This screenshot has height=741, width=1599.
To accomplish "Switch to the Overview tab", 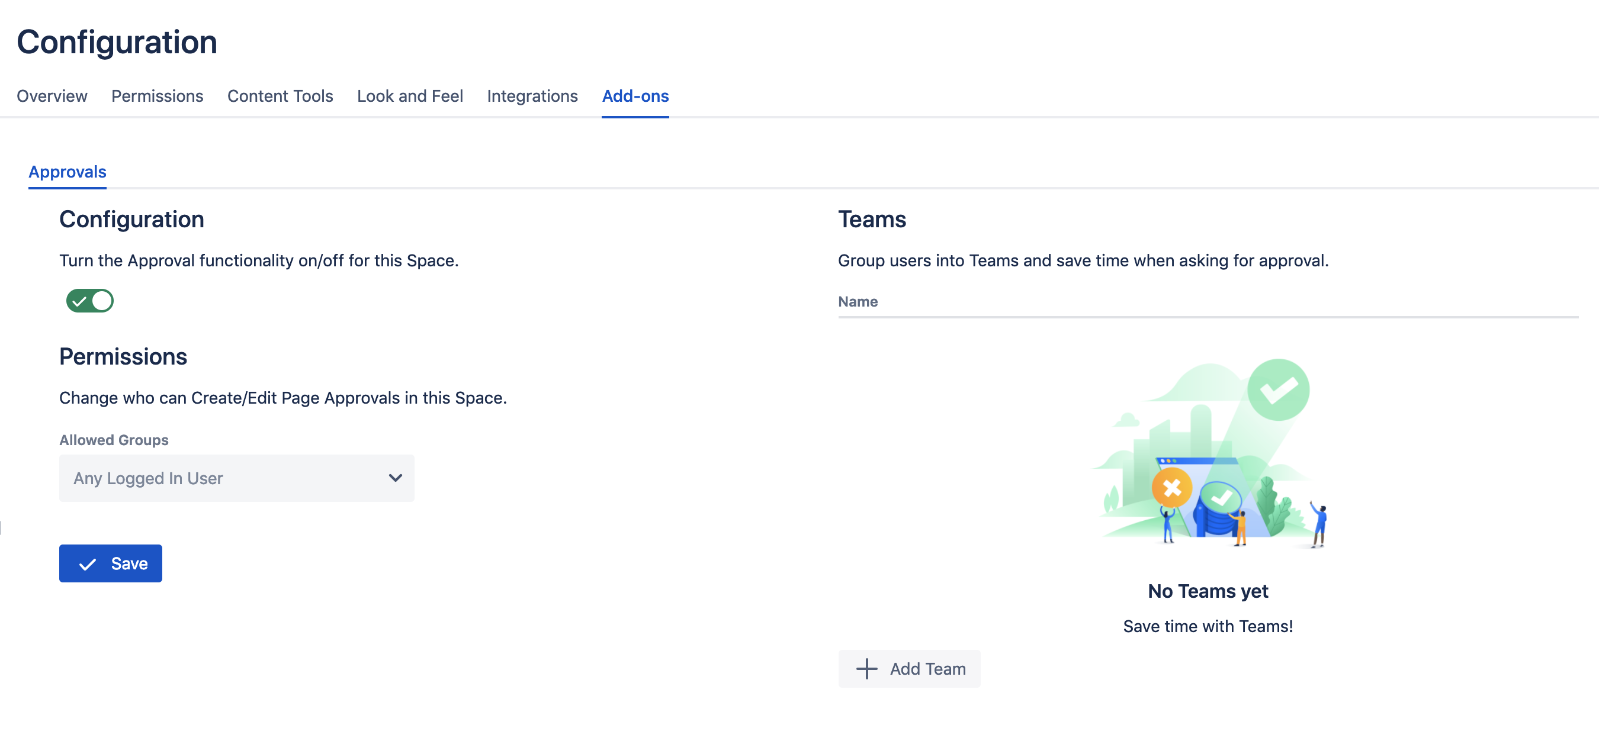I will [x=52, y=96].
